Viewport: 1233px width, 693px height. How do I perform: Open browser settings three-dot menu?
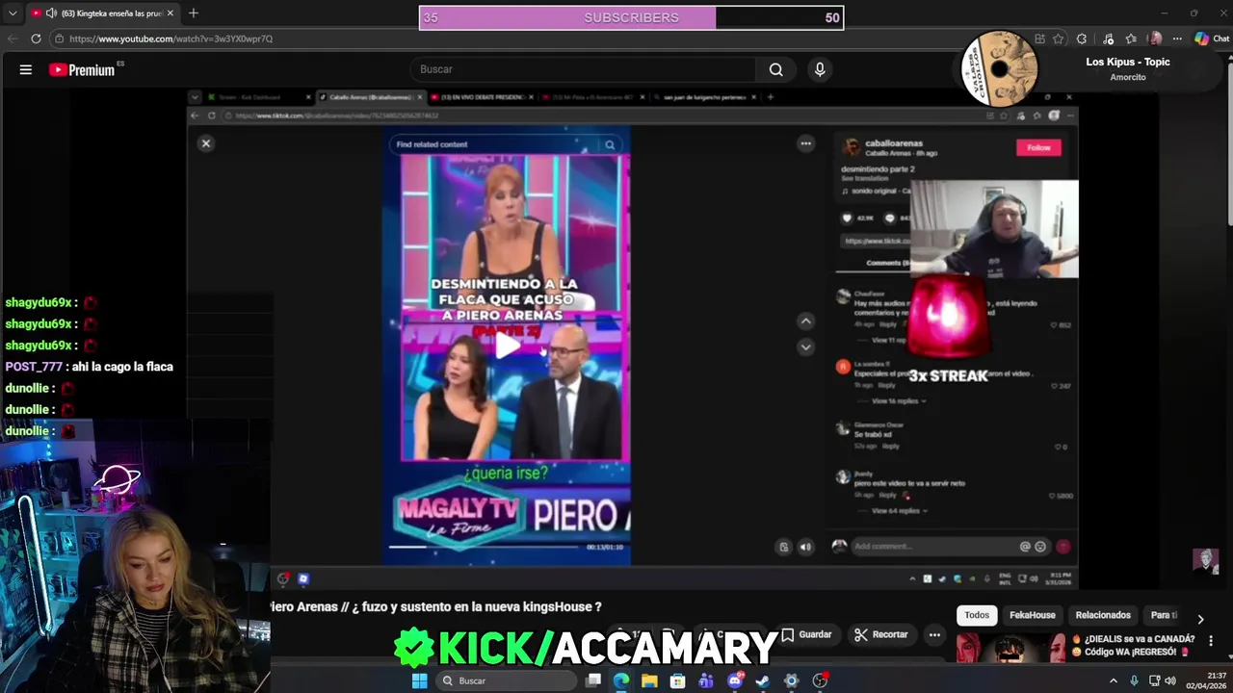[x=1176, y=38]
